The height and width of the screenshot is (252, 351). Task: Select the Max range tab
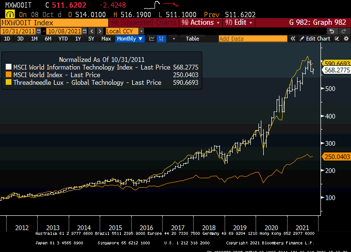click(106, 39)
